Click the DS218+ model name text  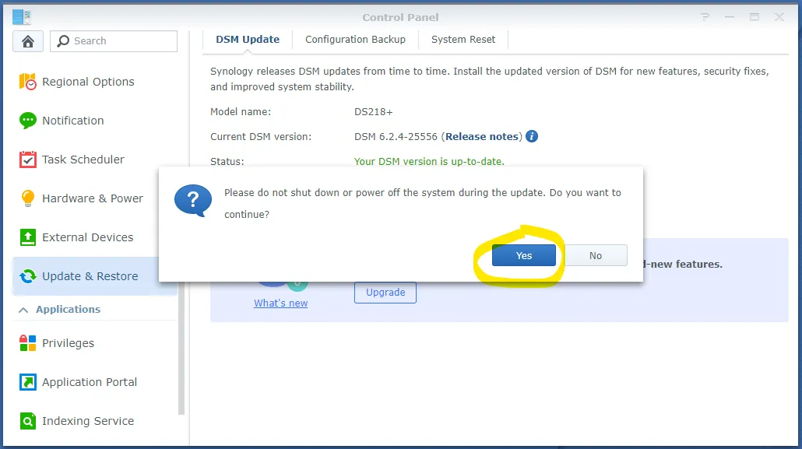(374, 112)
